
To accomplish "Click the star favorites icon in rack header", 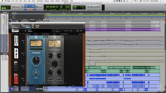I will point(81,31).
